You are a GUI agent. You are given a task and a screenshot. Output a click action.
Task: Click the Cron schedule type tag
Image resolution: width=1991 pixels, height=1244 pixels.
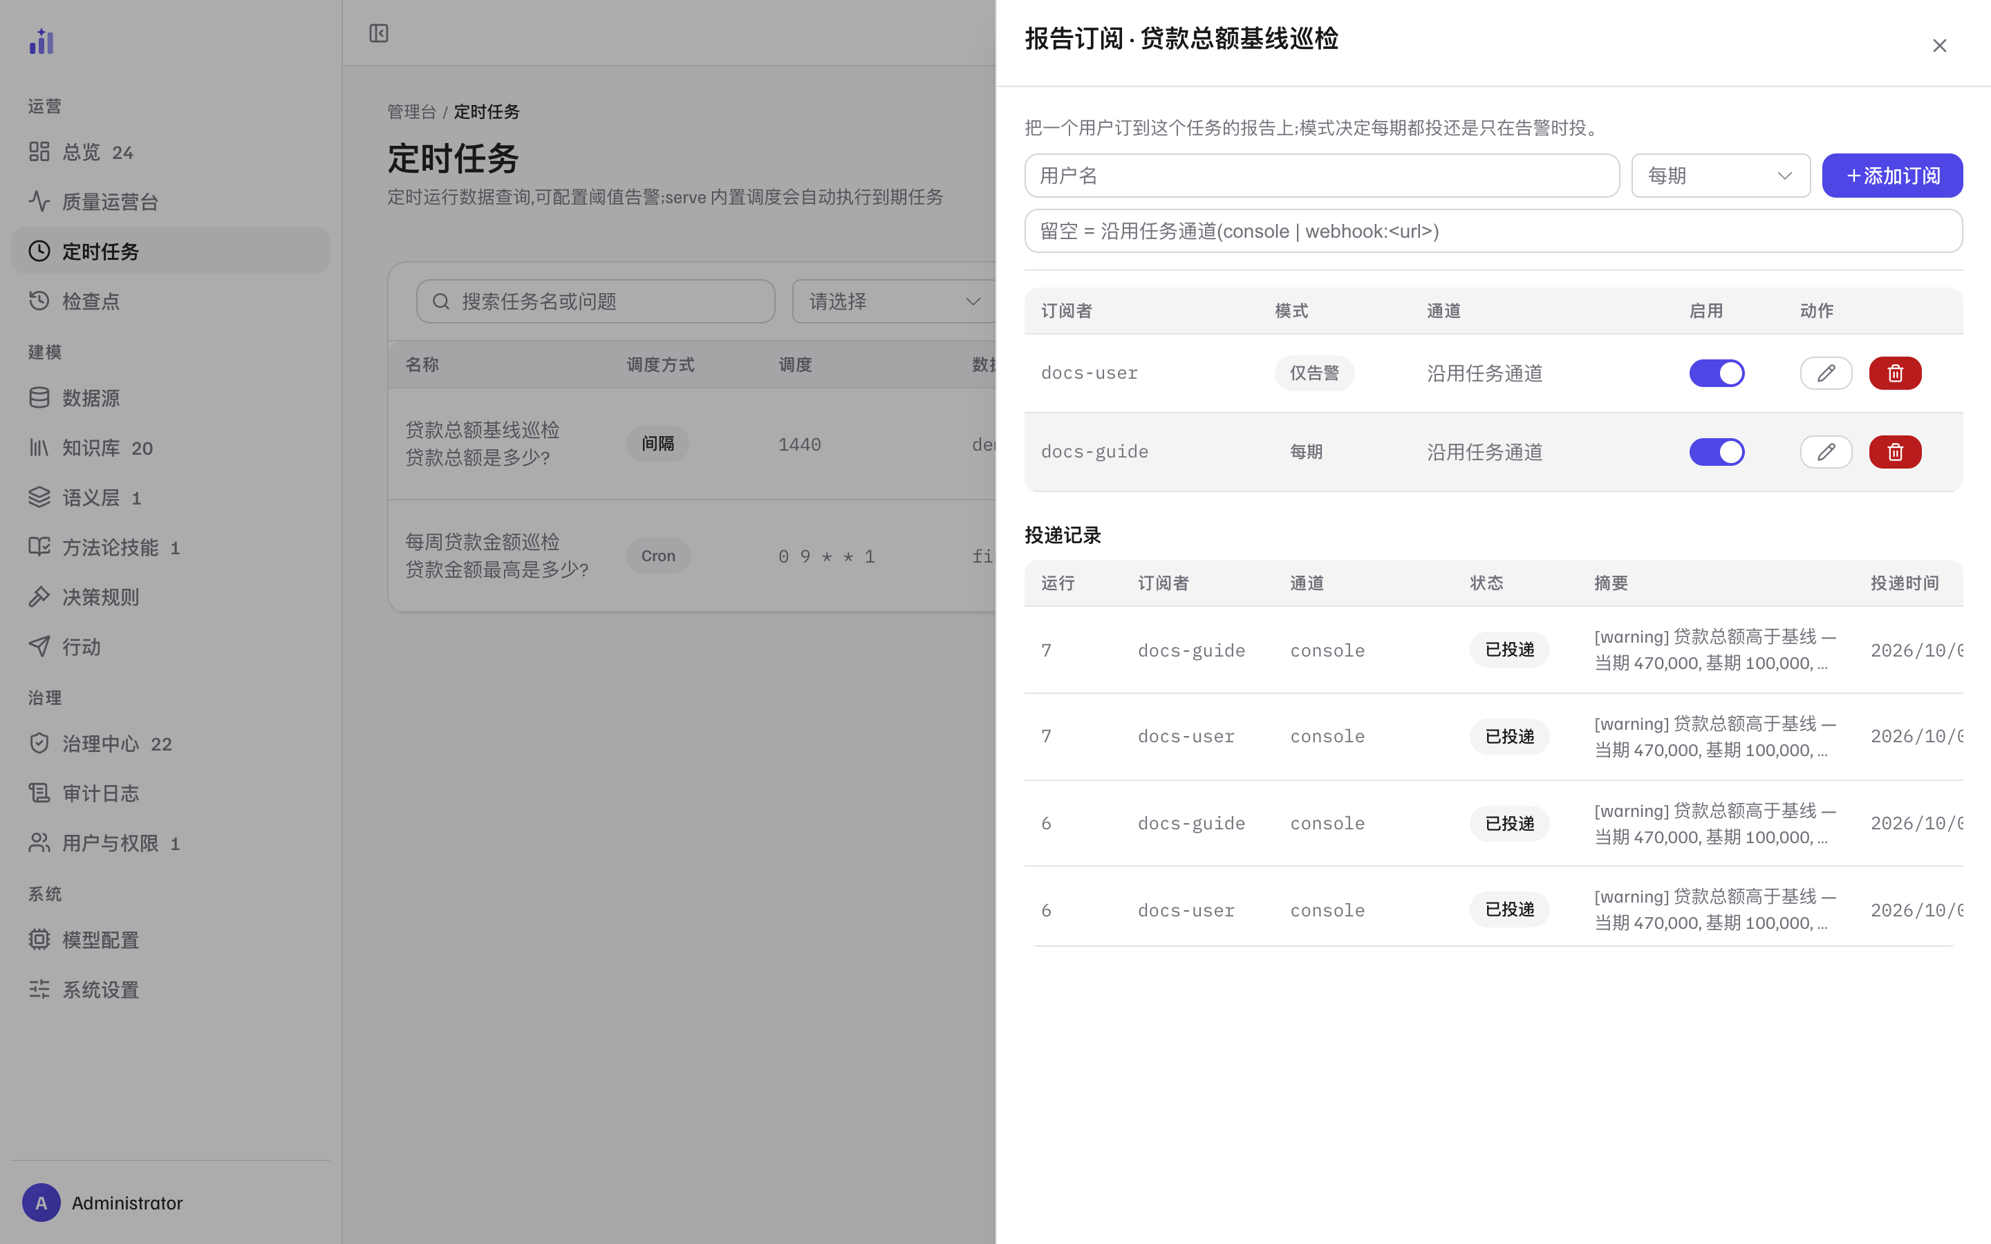[657, 556]
